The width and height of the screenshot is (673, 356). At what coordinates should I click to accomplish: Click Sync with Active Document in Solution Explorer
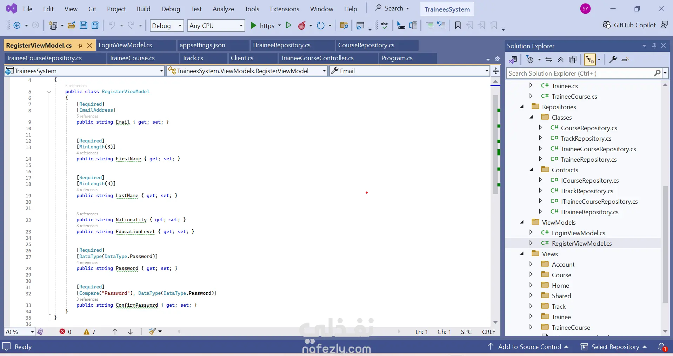[x=549, y=60]
